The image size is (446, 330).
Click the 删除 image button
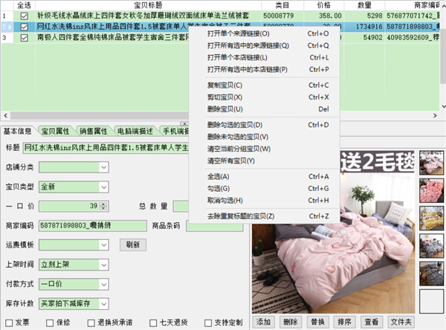pyautogui.click(x=291, y=322)
